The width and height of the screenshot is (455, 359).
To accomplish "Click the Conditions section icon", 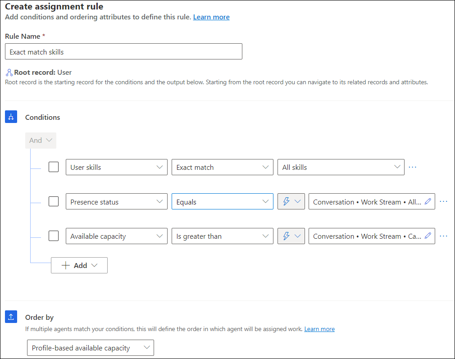I will point(11,117).
